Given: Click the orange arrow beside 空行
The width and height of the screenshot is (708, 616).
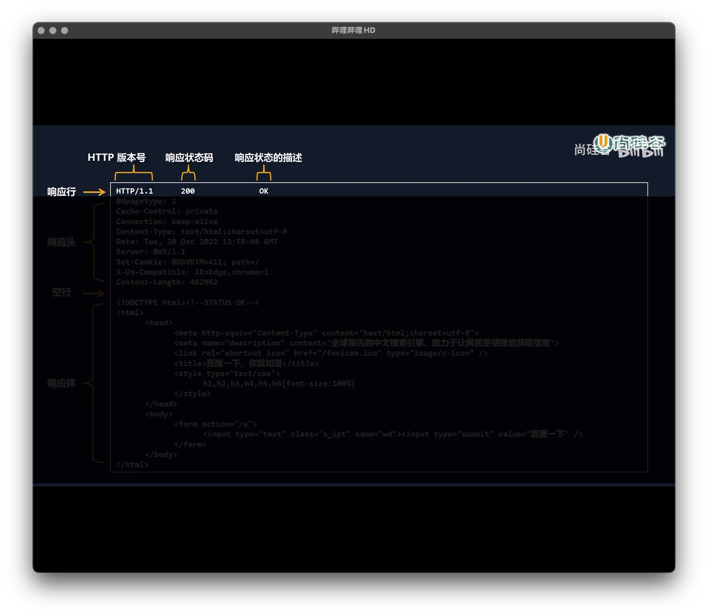Looking at the screenshot, I should click(93, 293).
